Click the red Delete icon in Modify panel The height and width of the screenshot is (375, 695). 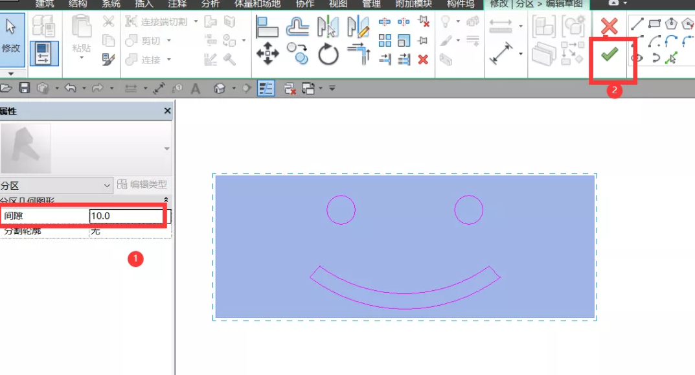(x=424, y=60)
